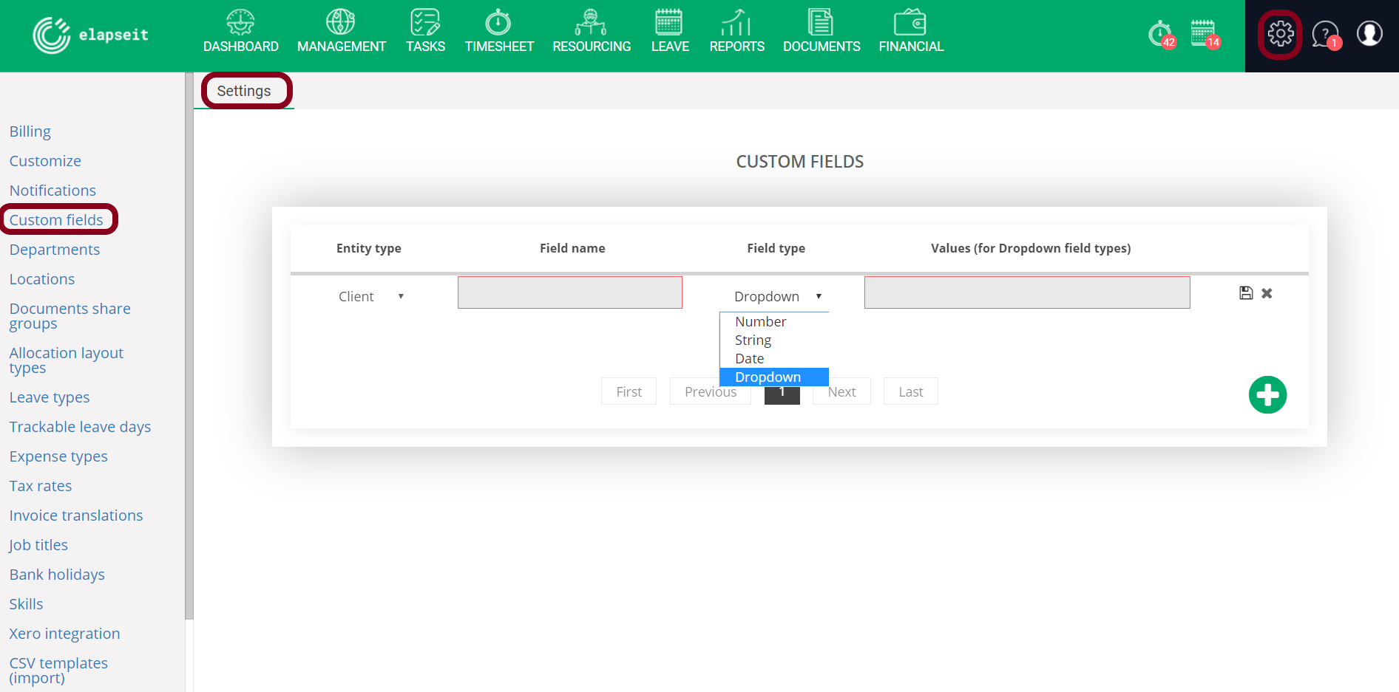The height and width of the screenshot is (692, 1399).
Task: Open Custom fields settings
Action: (56, 220)
